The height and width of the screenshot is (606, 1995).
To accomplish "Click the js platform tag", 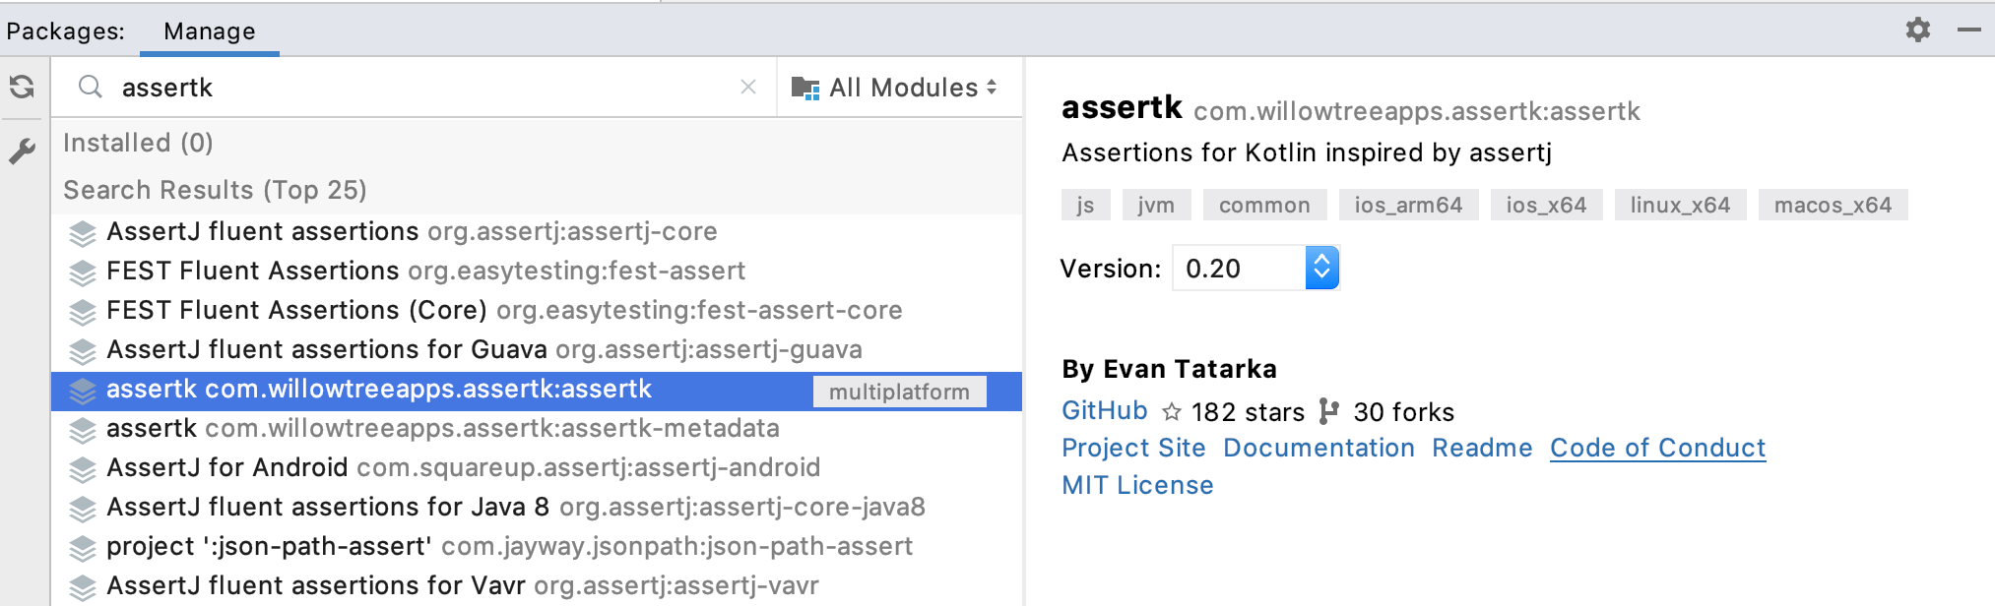I will coord(1085,205).
